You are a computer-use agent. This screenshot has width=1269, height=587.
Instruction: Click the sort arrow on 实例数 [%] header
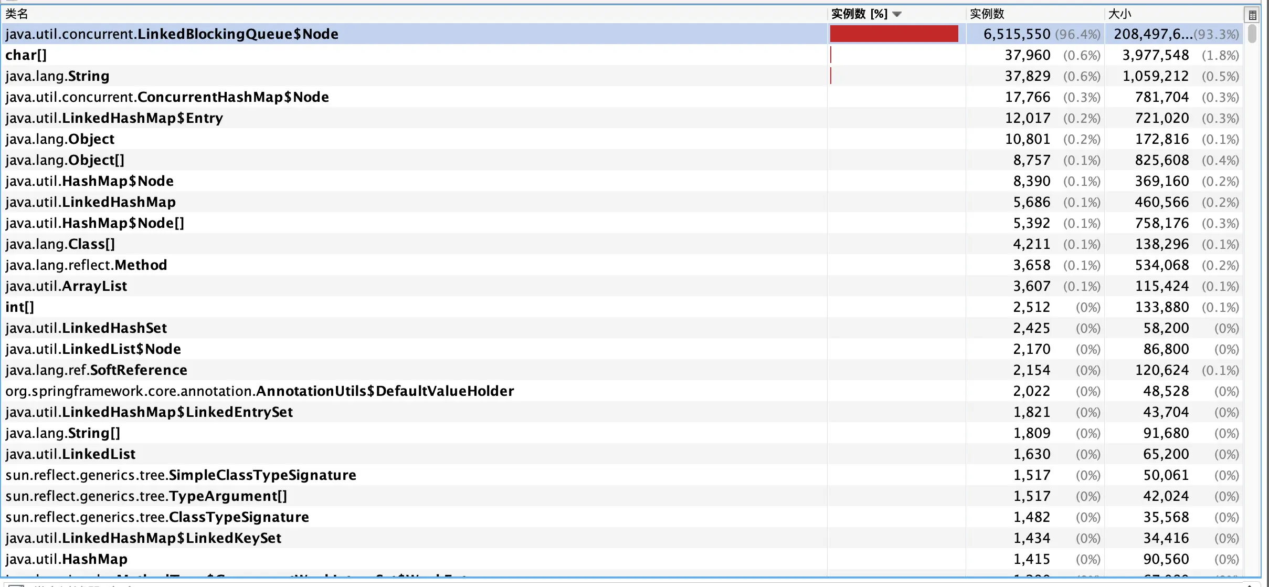897,15
